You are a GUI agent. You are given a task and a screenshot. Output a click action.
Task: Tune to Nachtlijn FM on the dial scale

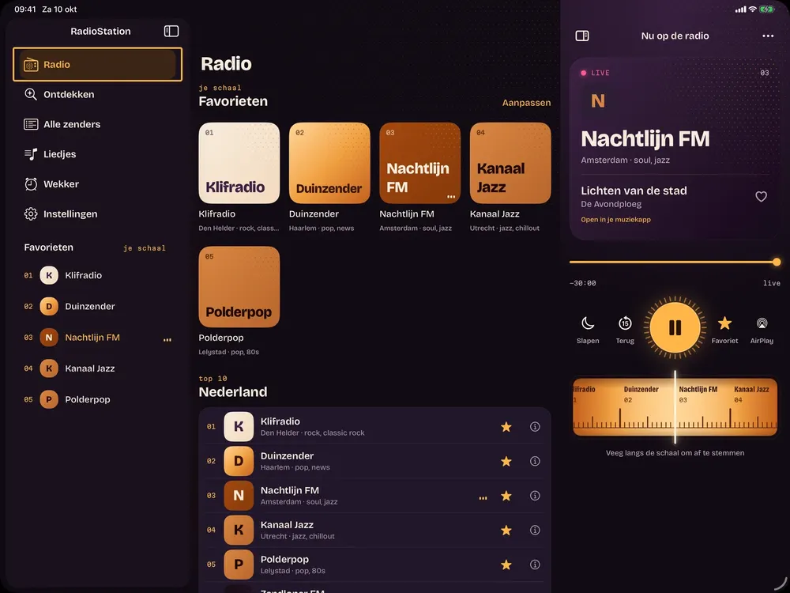(698, 395)
